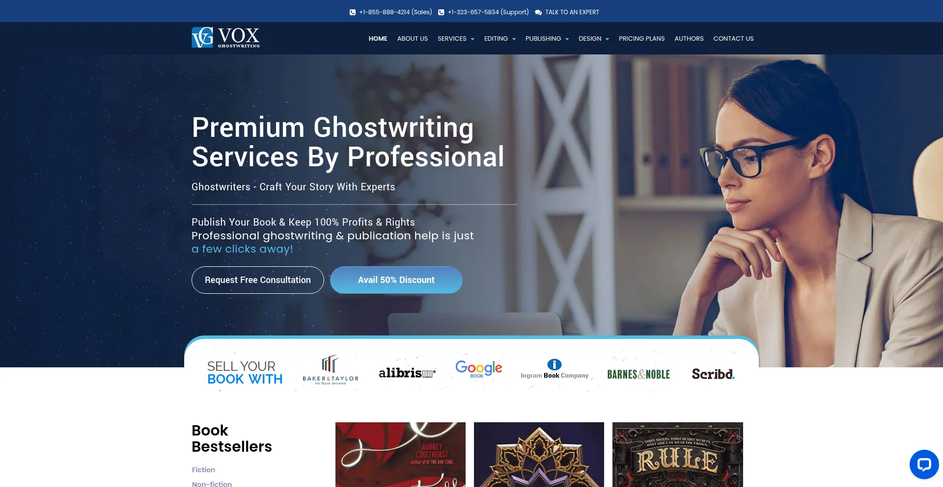Open the live chat bubble icon

pyautogui.click(x=924, y=464)
